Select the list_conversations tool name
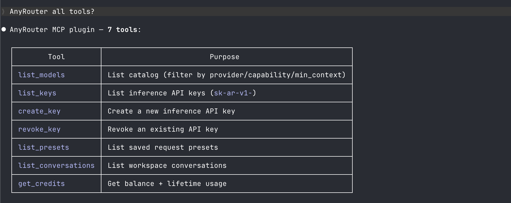The width and height of the screenshot is (511, 203). [x=56, y=165]
